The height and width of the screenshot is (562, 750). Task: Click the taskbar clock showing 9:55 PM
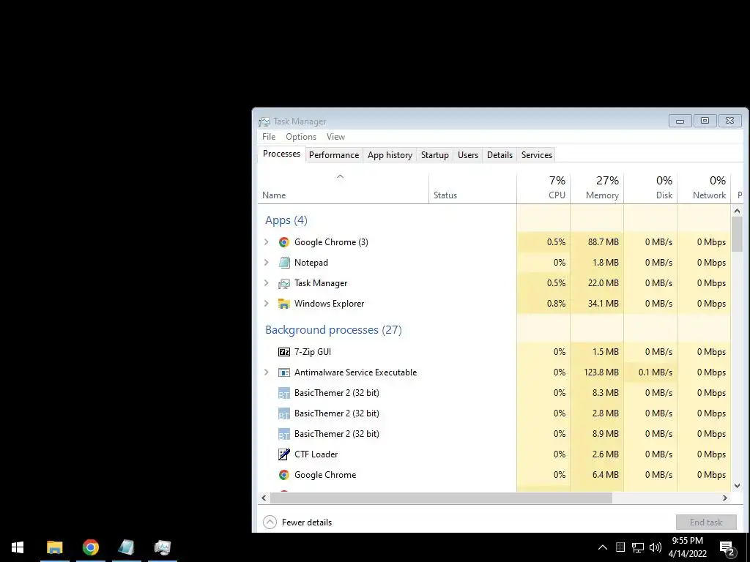[x=687, y=547]
